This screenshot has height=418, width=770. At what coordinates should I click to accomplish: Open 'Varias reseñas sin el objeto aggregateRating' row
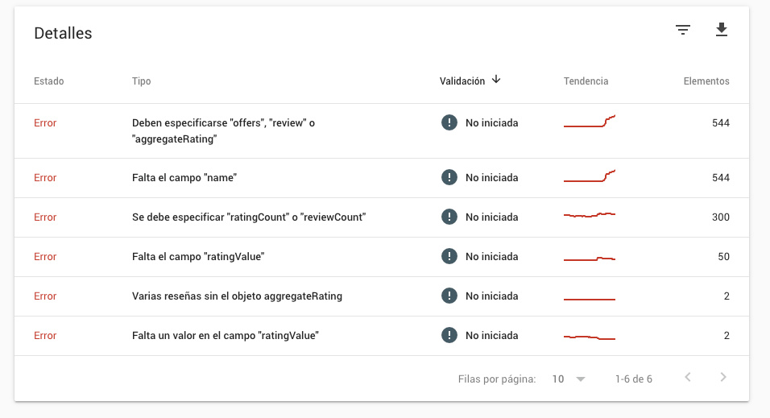pos(382,296)
